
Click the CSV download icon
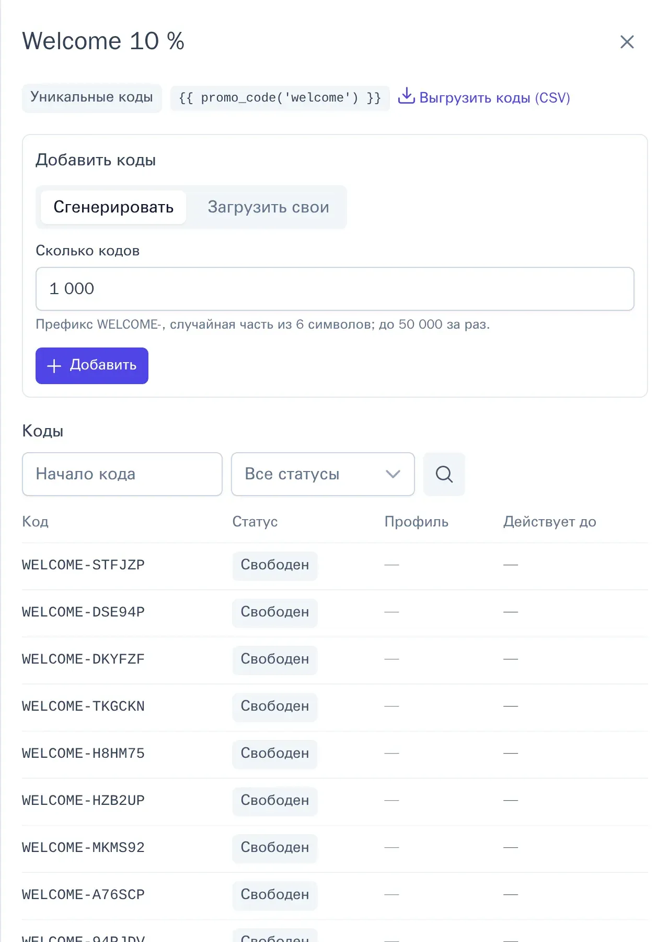pyautogui.click(x=406, y=96)
